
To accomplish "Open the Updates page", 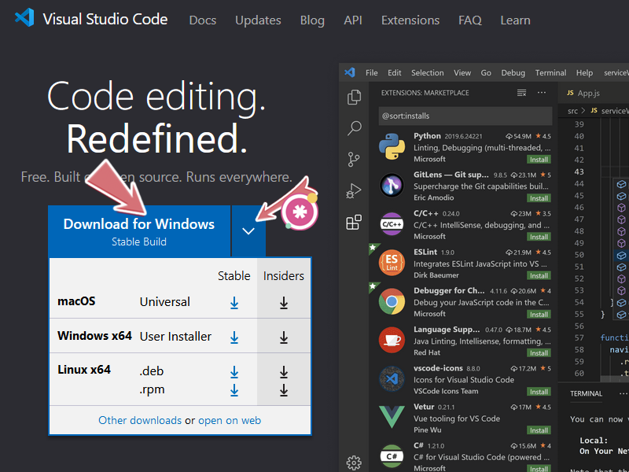I will (258, 20).
